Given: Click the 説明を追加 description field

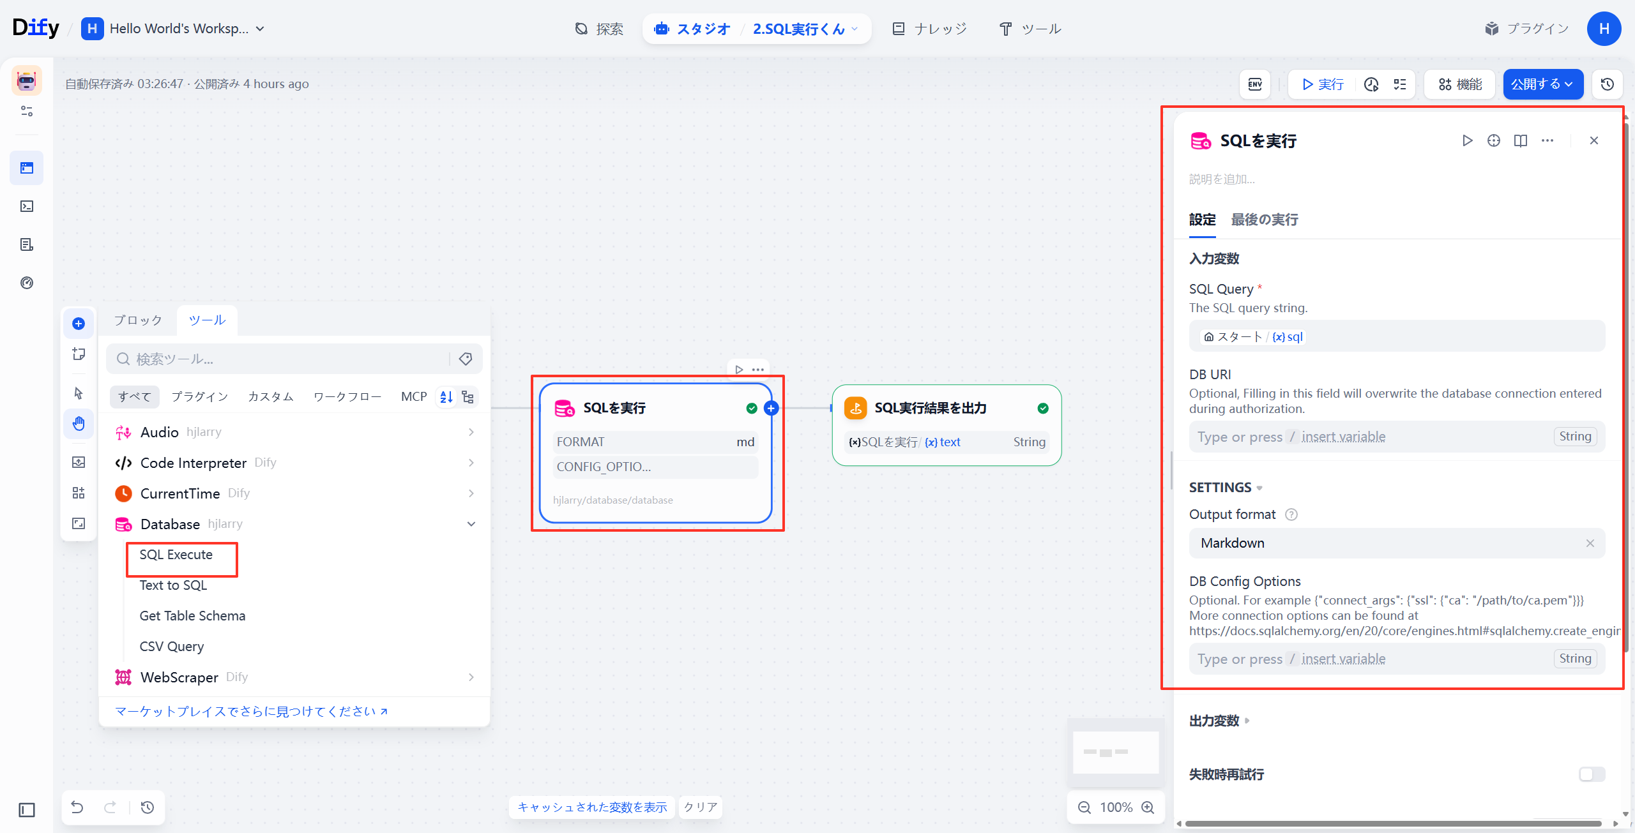Looking at the screenshot, I should tap(1222, 179).
